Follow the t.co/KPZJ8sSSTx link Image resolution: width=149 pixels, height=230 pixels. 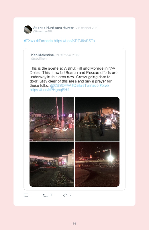[x=74, y=41]
